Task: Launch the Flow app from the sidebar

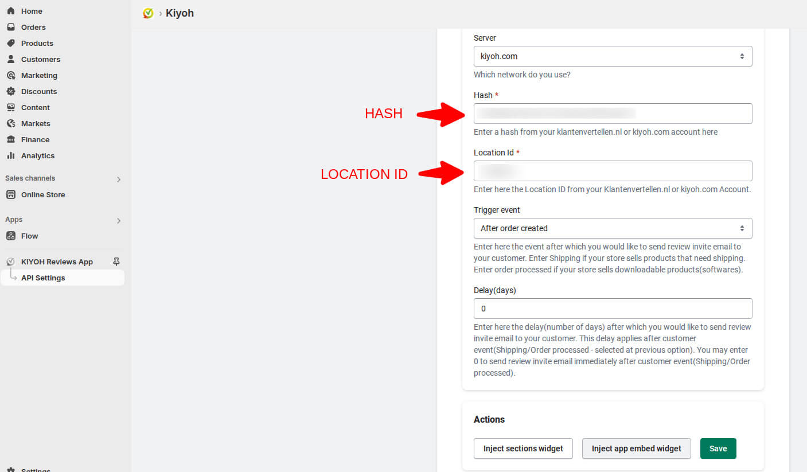Action: coord(28,236)
